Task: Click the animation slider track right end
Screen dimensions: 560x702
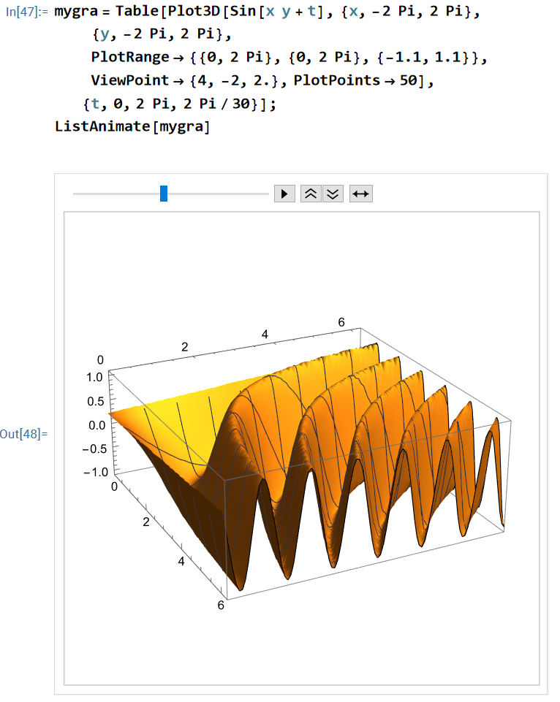Action: coord(267,194)
